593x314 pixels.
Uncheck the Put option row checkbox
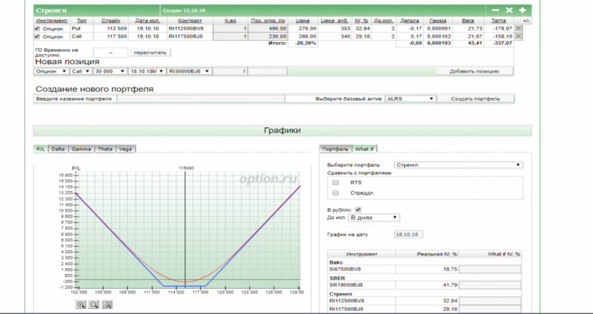point(39,27)
